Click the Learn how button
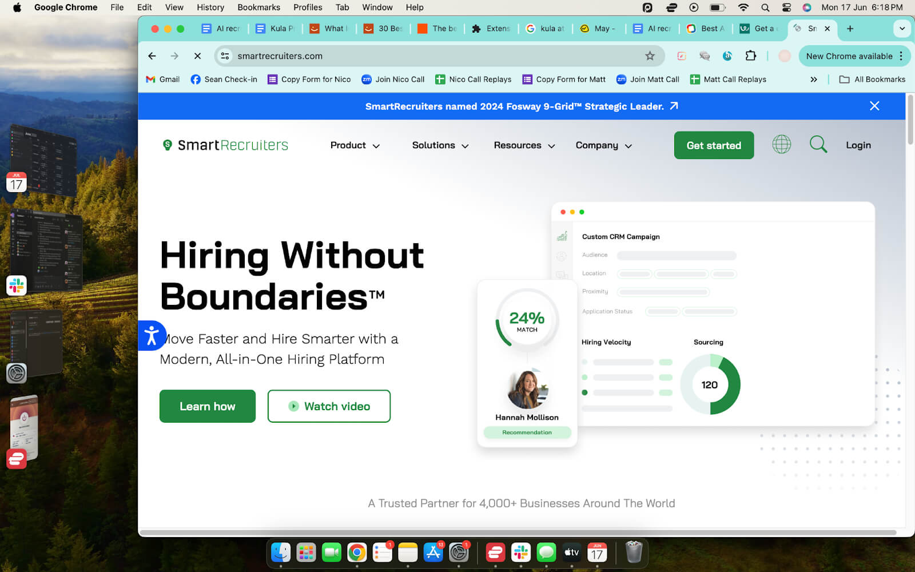Screen dimensions: 915x572 click(x=208, y=406)
